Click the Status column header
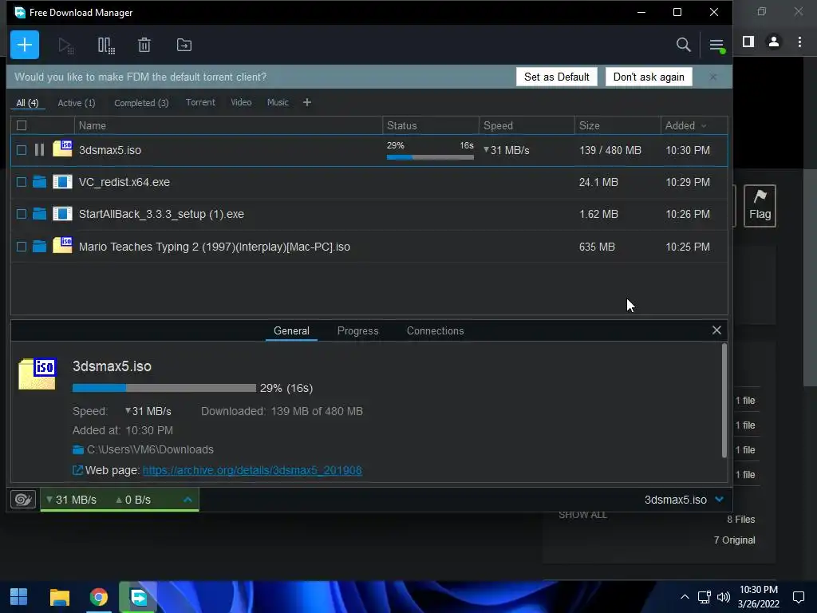This screenshot has height=613, width=817. click(x=430, y=125)
